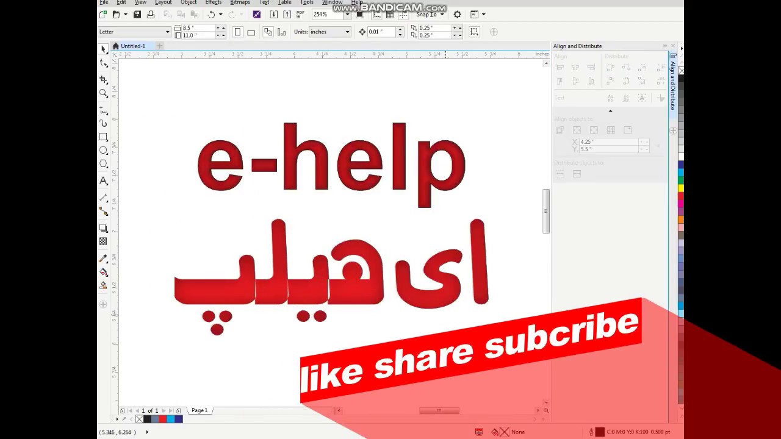Image resolution: width=781 pixels, height=439 pixels.
Task: Open the Bitmaps menu
Action: [240, 2]
